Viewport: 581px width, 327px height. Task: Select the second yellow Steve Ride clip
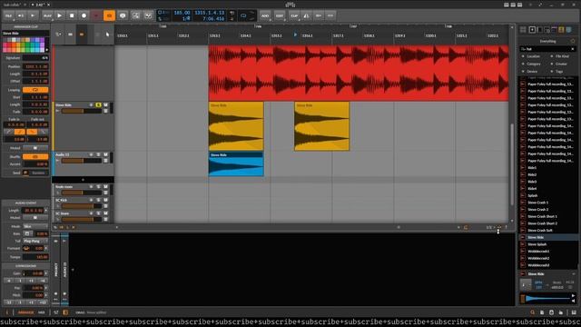pos(321,126)
